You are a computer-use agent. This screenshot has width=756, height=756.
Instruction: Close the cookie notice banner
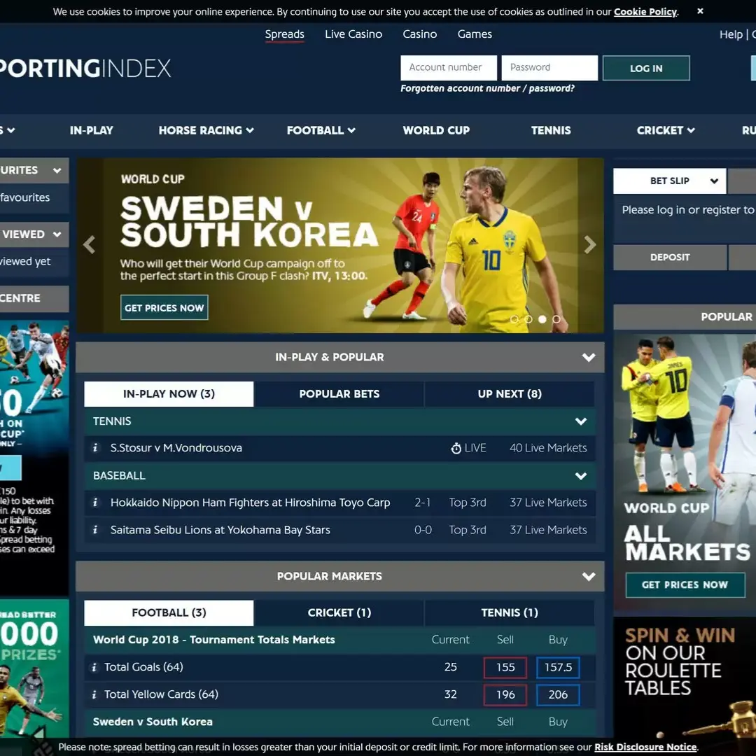[700, 11]
